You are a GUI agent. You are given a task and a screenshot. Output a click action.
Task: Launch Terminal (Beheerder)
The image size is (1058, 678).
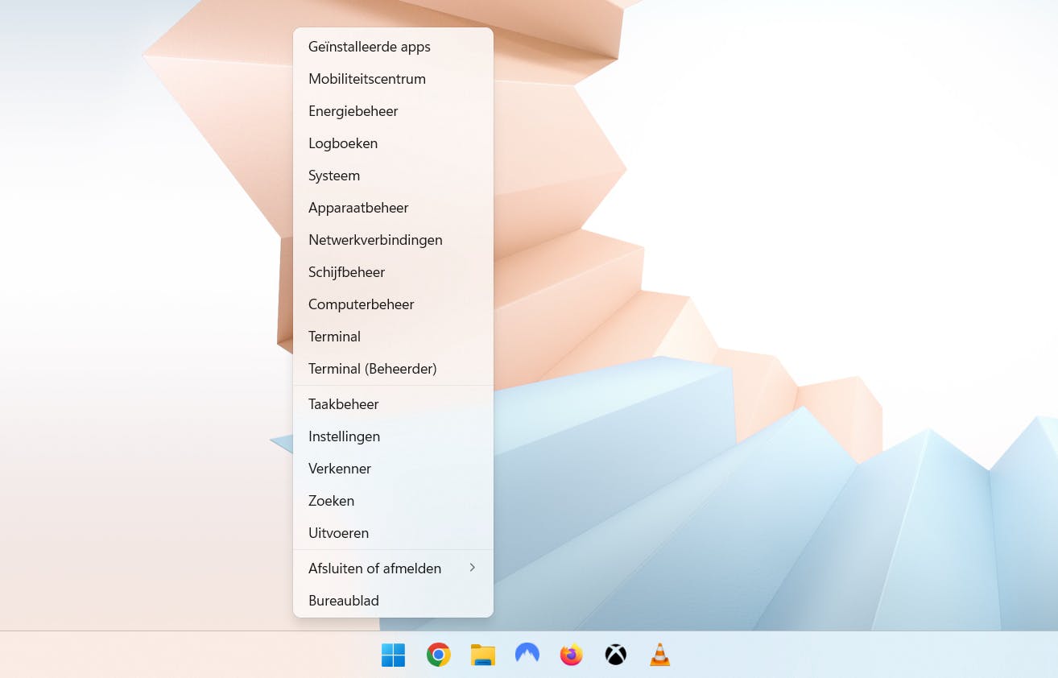point(372,368)
